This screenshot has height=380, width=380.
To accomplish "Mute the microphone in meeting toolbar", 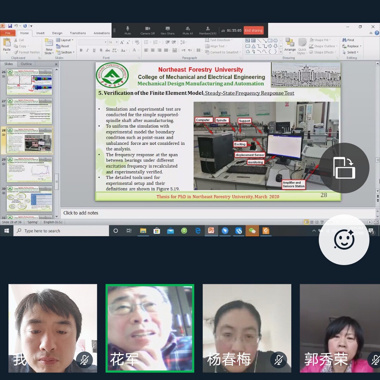I will [127, 30].
